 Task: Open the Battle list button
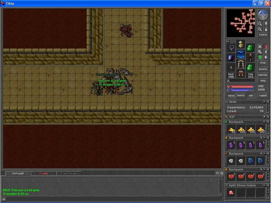pos(241,96)
